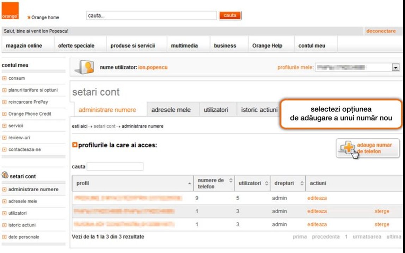Open date personale sidebar link
Viewport: 405px width, 253px height.
tap(24, 237)
